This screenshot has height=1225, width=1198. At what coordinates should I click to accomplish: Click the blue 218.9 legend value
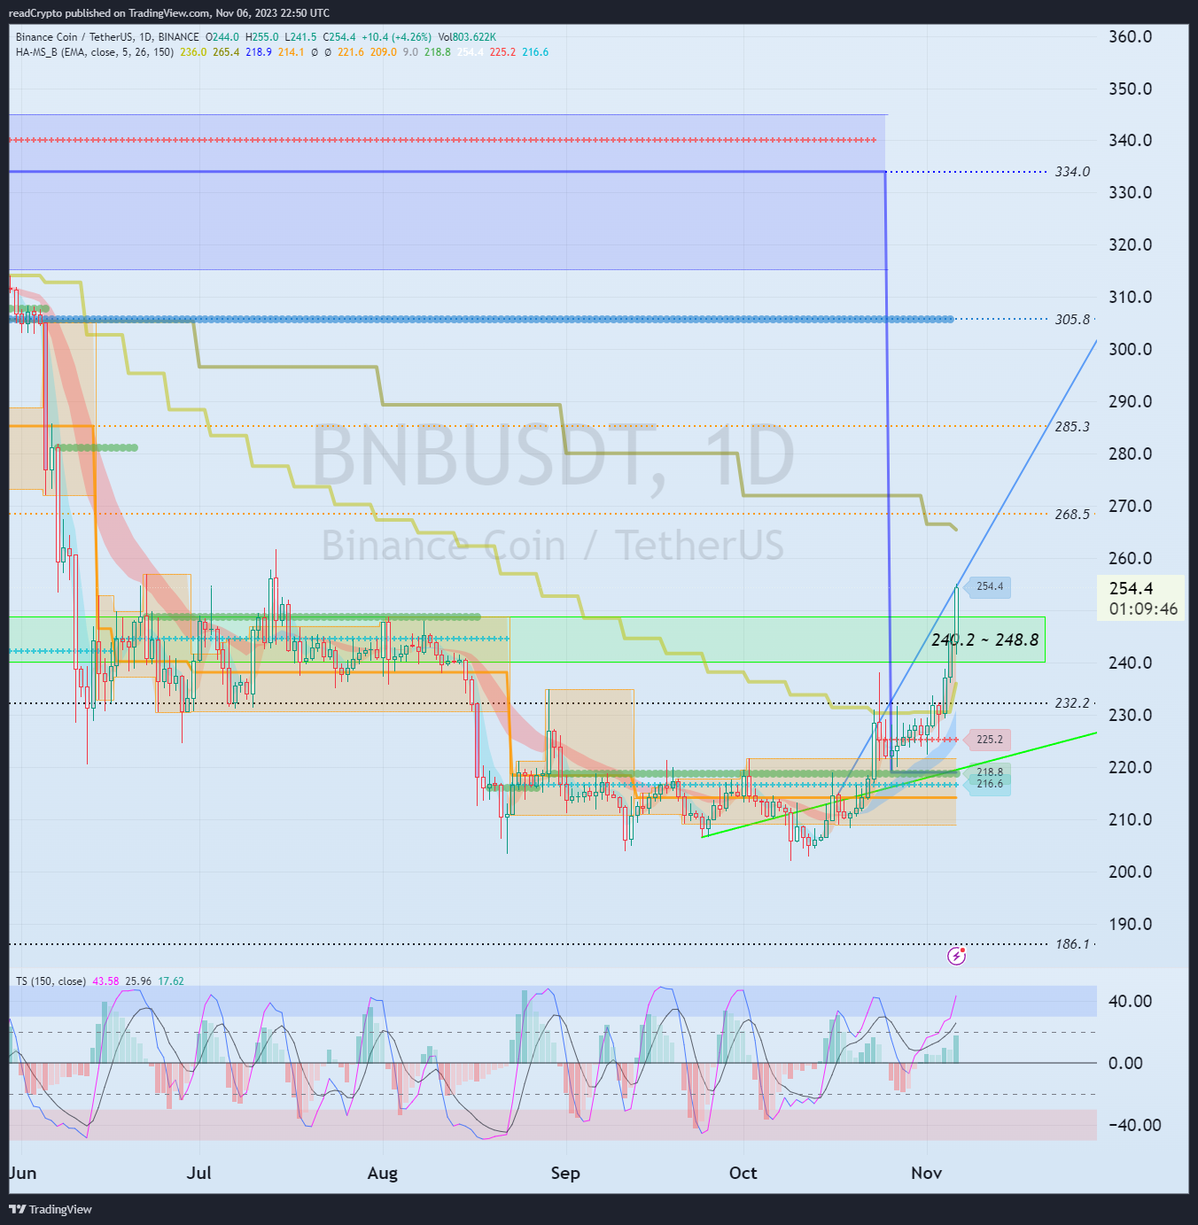point(259,52)
